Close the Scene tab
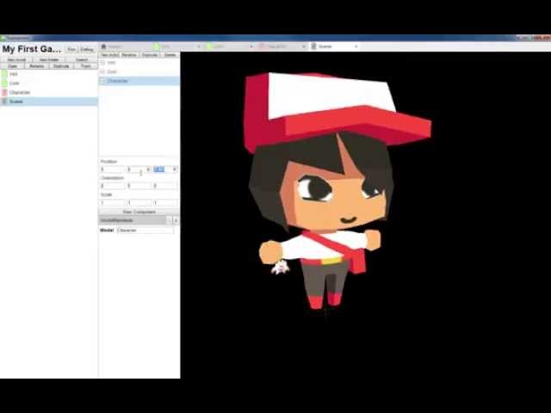The image size is (551, 413). (356, 46)
